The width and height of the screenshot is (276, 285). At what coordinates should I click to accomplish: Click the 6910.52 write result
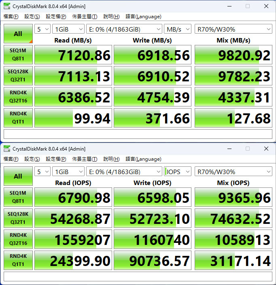153,76
